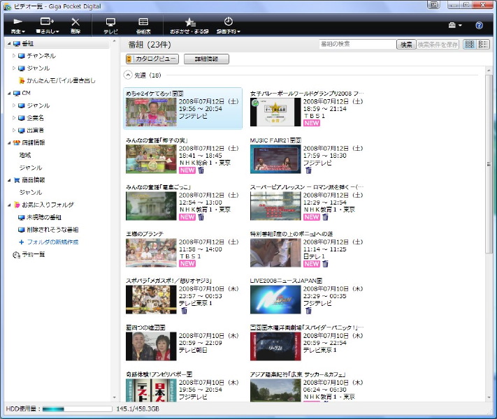Image resolution: width=497 pixels, height=419 pixels.
Task: Expand チャンネル under the 番組 tree
Action: click(14, 56)
